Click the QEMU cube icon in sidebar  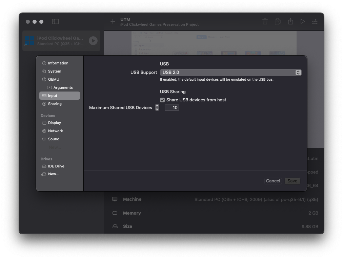tap(44, 79)
